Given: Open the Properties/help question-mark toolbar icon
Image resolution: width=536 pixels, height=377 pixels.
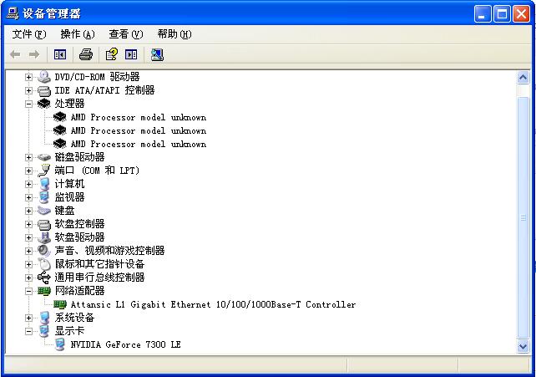Looking at the screenshot, I should click(111, 54).
